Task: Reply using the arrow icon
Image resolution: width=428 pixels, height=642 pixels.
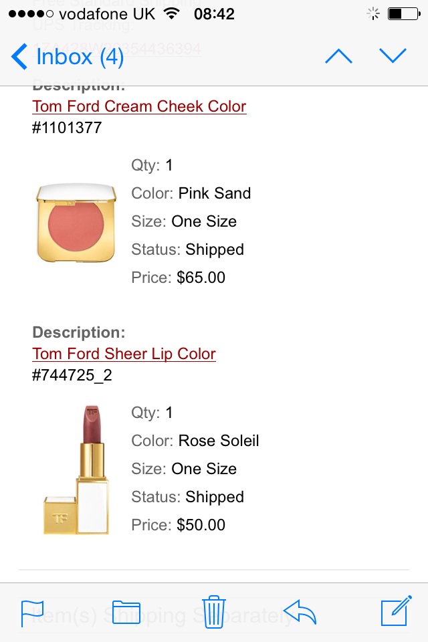Action: 300,612
